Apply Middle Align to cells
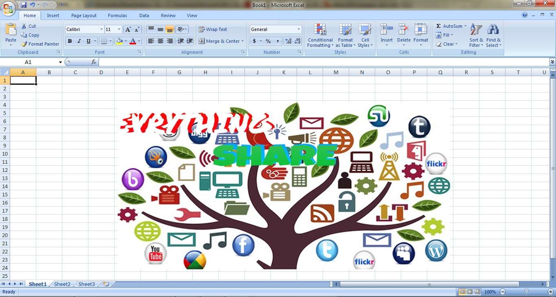 160,29
